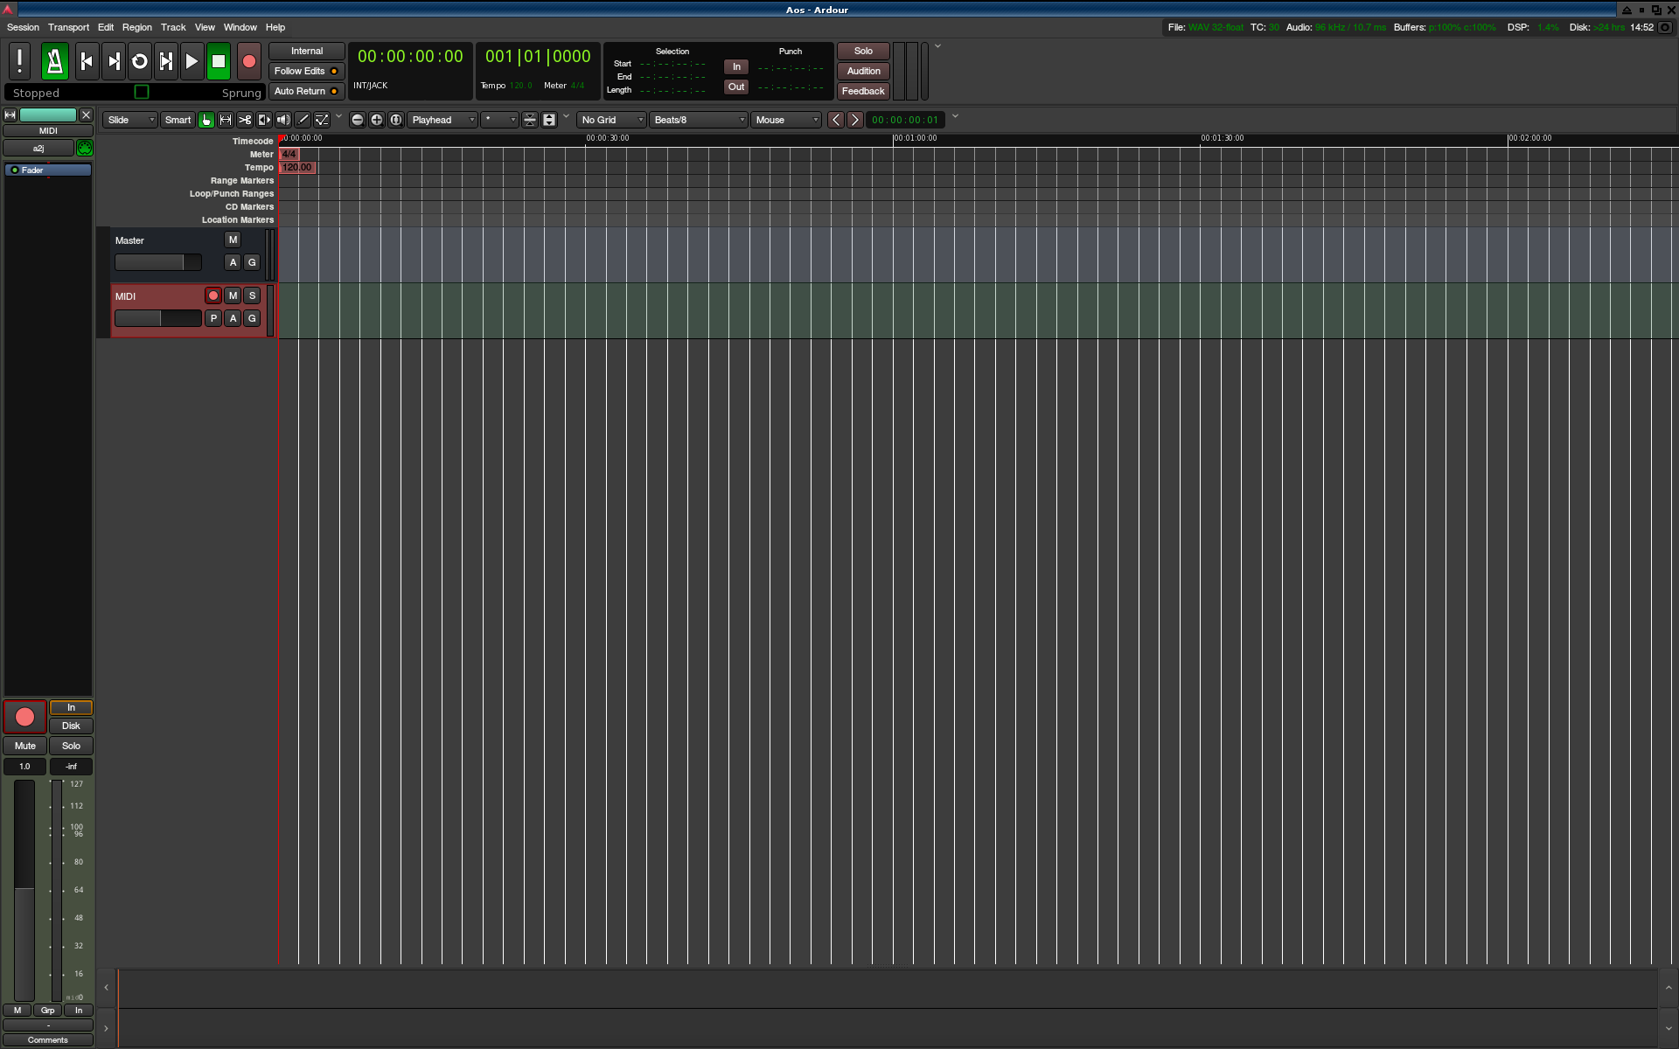Image resolution: width=1679 pixels, height=1049 pixels.
Task: Hide the editor mixer strip
Action: pos(86,115)
